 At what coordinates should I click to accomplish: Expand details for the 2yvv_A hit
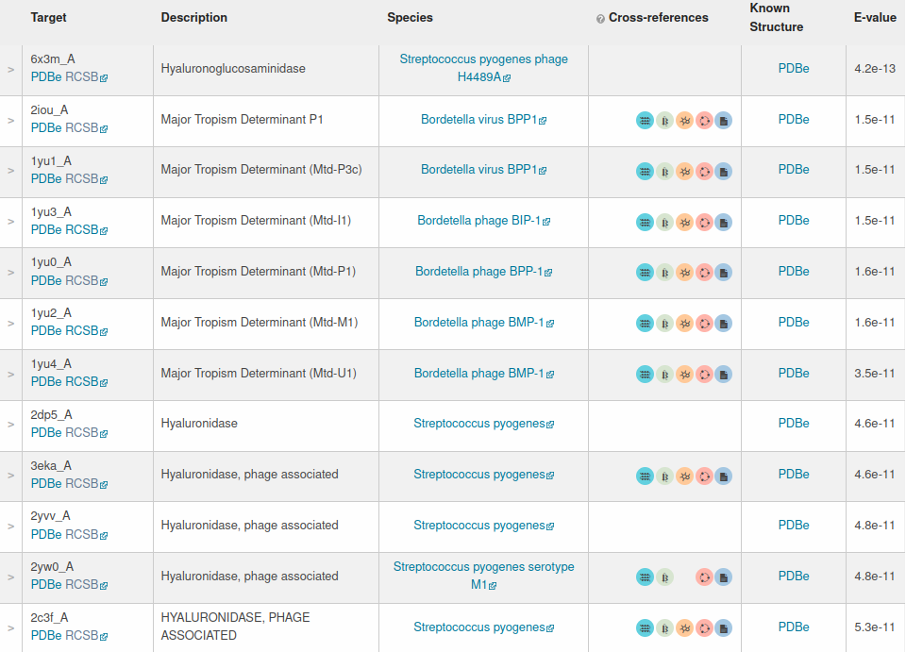(11, 527)
